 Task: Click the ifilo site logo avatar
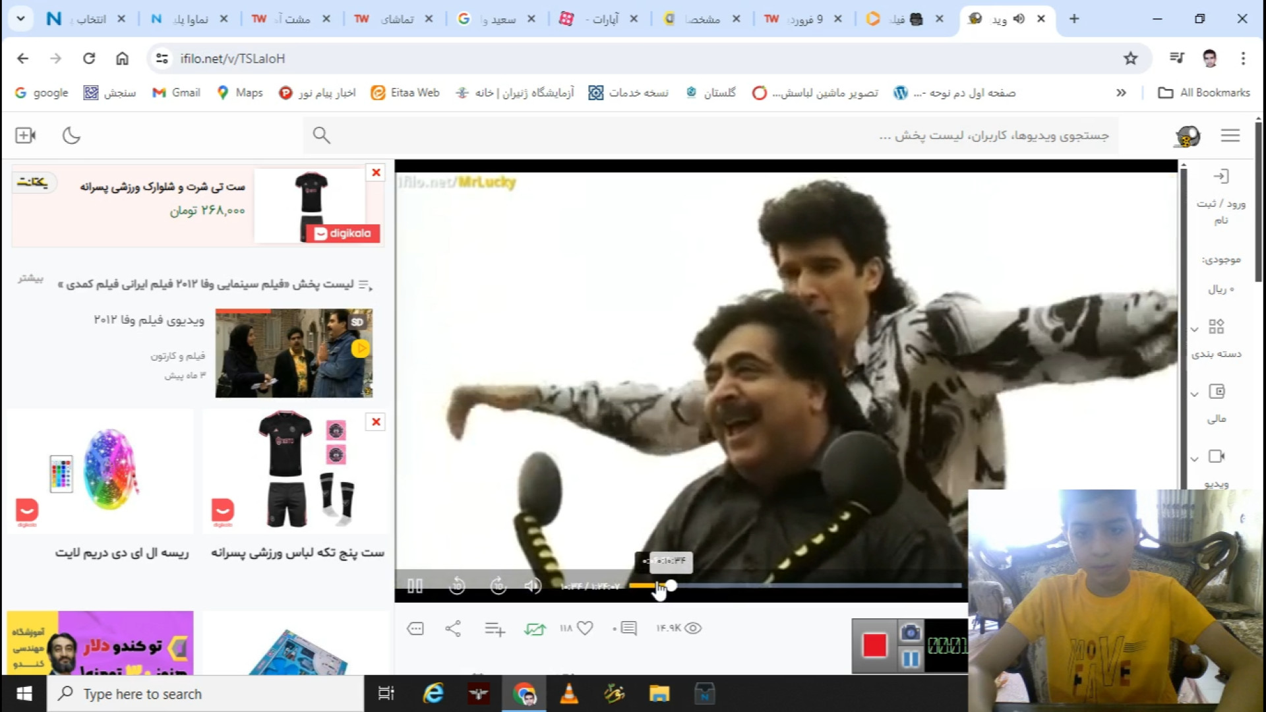tap(1187, 136)
